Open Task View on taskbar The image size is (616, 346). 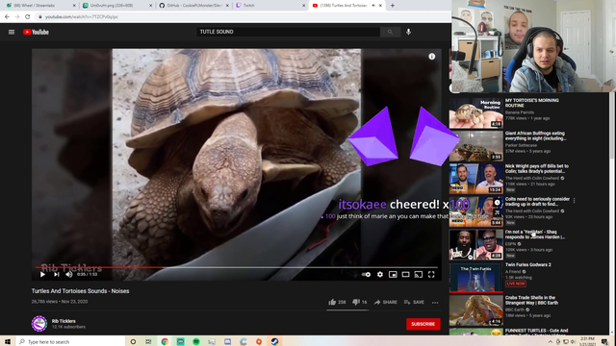point(148,342)
